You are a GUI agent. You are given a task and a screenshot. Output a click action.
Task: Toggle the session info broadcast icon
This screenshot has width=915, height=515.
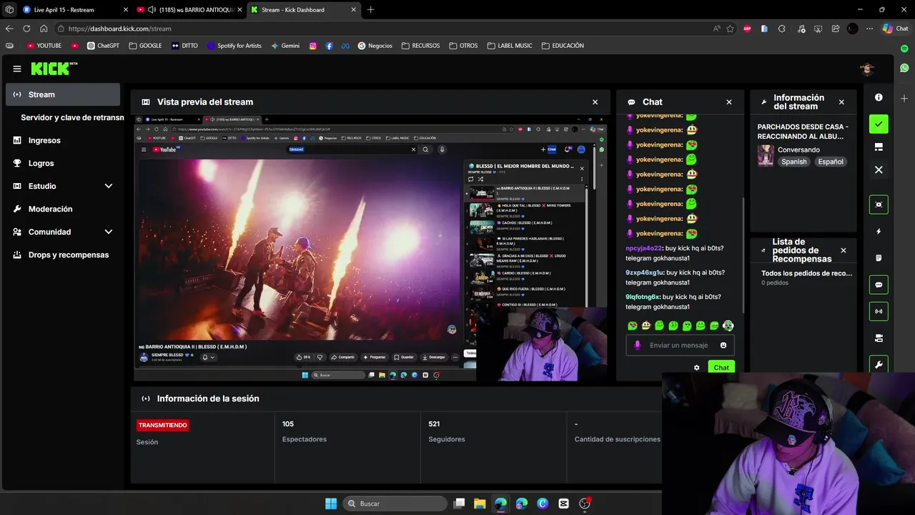tap(879, 311)
